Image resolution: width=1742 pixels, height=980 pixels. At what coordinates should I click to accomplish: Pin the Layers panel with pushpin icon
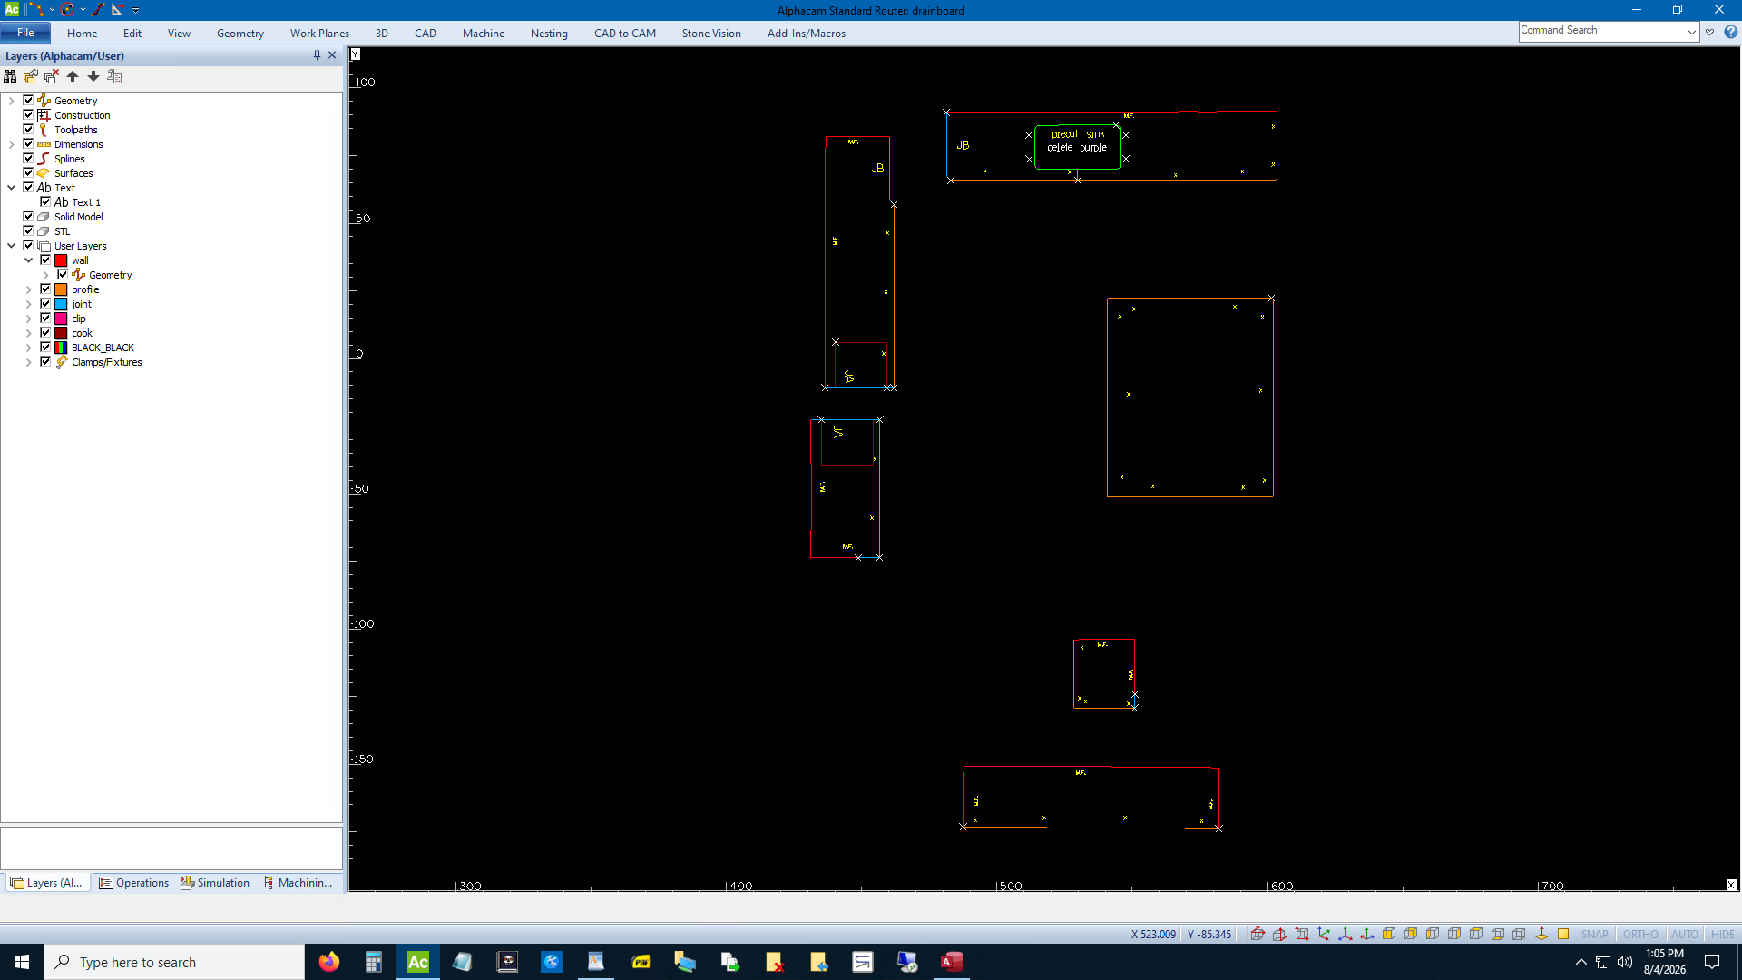[317, 55]
